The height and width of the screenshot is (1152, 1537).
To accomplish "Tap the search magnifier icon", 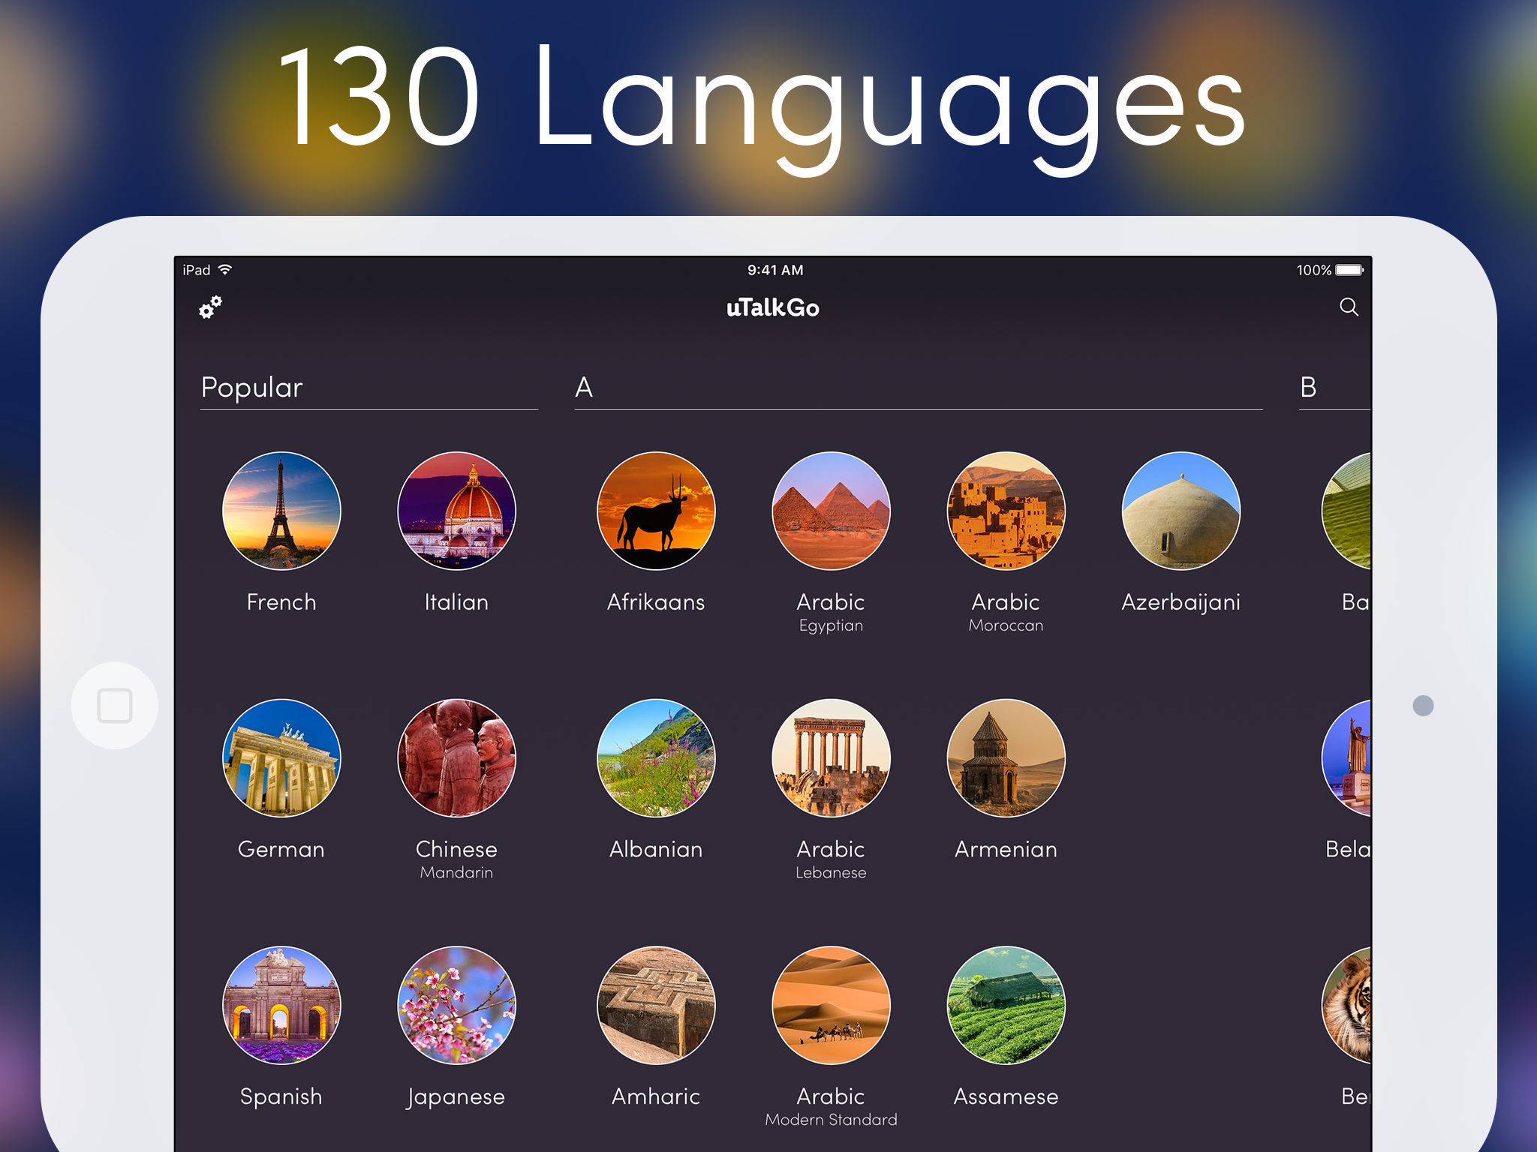I will click(x=1349, y=307).
